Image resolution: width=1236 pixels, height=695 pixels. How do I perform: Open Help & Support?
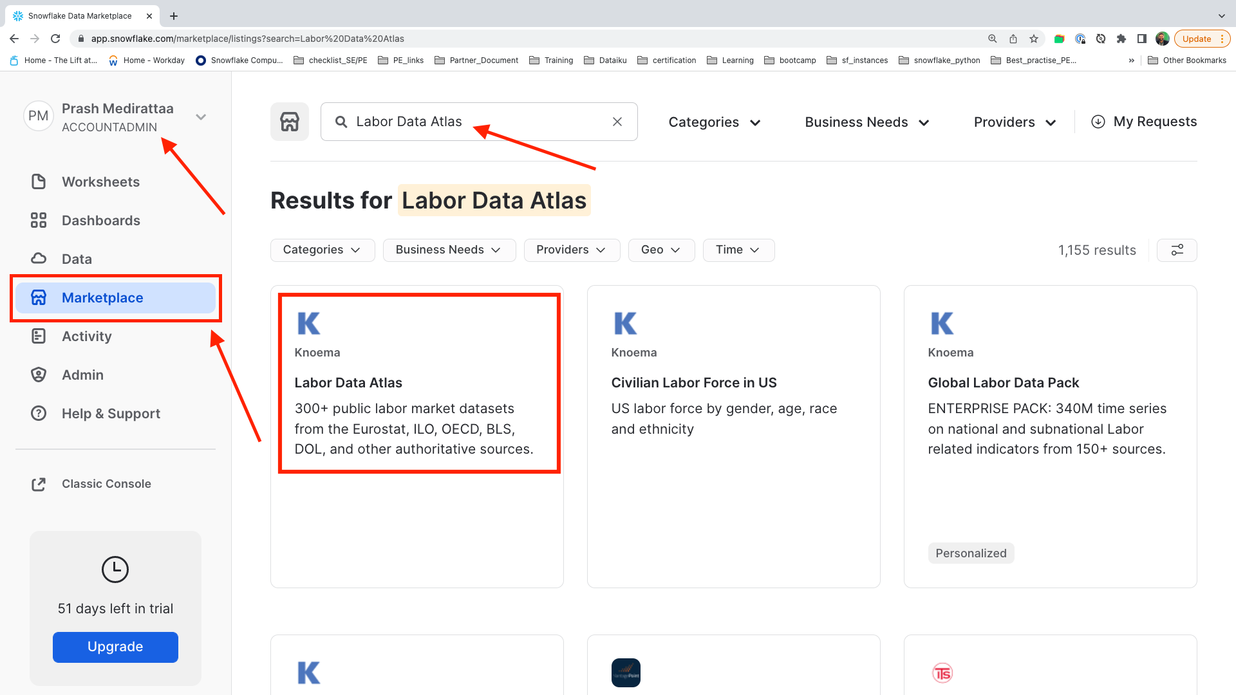point(111,414)
